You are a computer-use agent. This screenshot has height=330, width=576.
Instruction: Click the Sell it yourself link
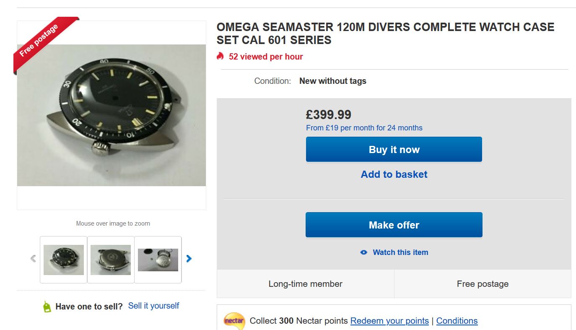(x=153, y=306)
